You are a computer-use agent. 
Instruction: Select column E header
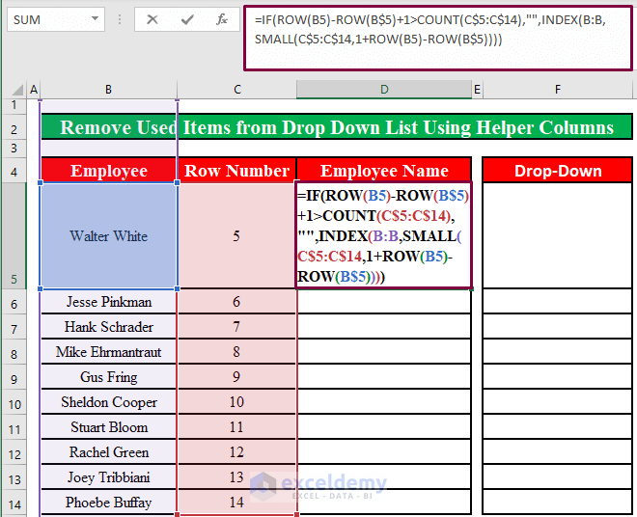(477, 90)
